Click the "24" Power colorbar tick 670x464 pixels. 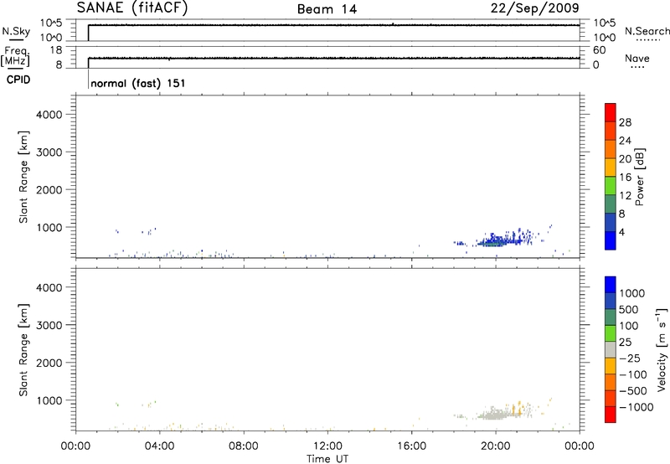pos(625,141)
